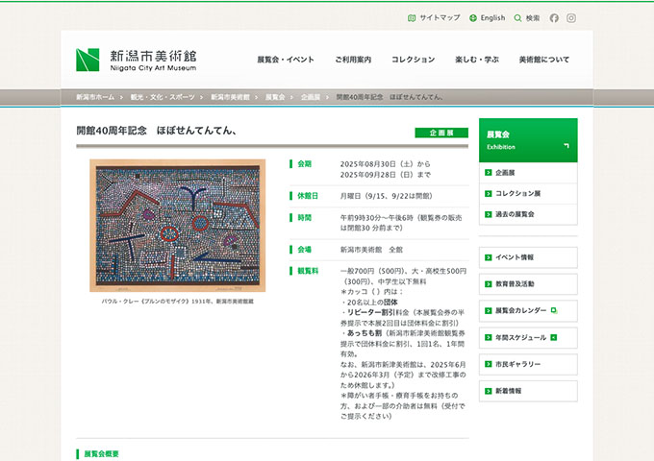Click the venue text 新潟市美術館 全館

tap(371, 250)
